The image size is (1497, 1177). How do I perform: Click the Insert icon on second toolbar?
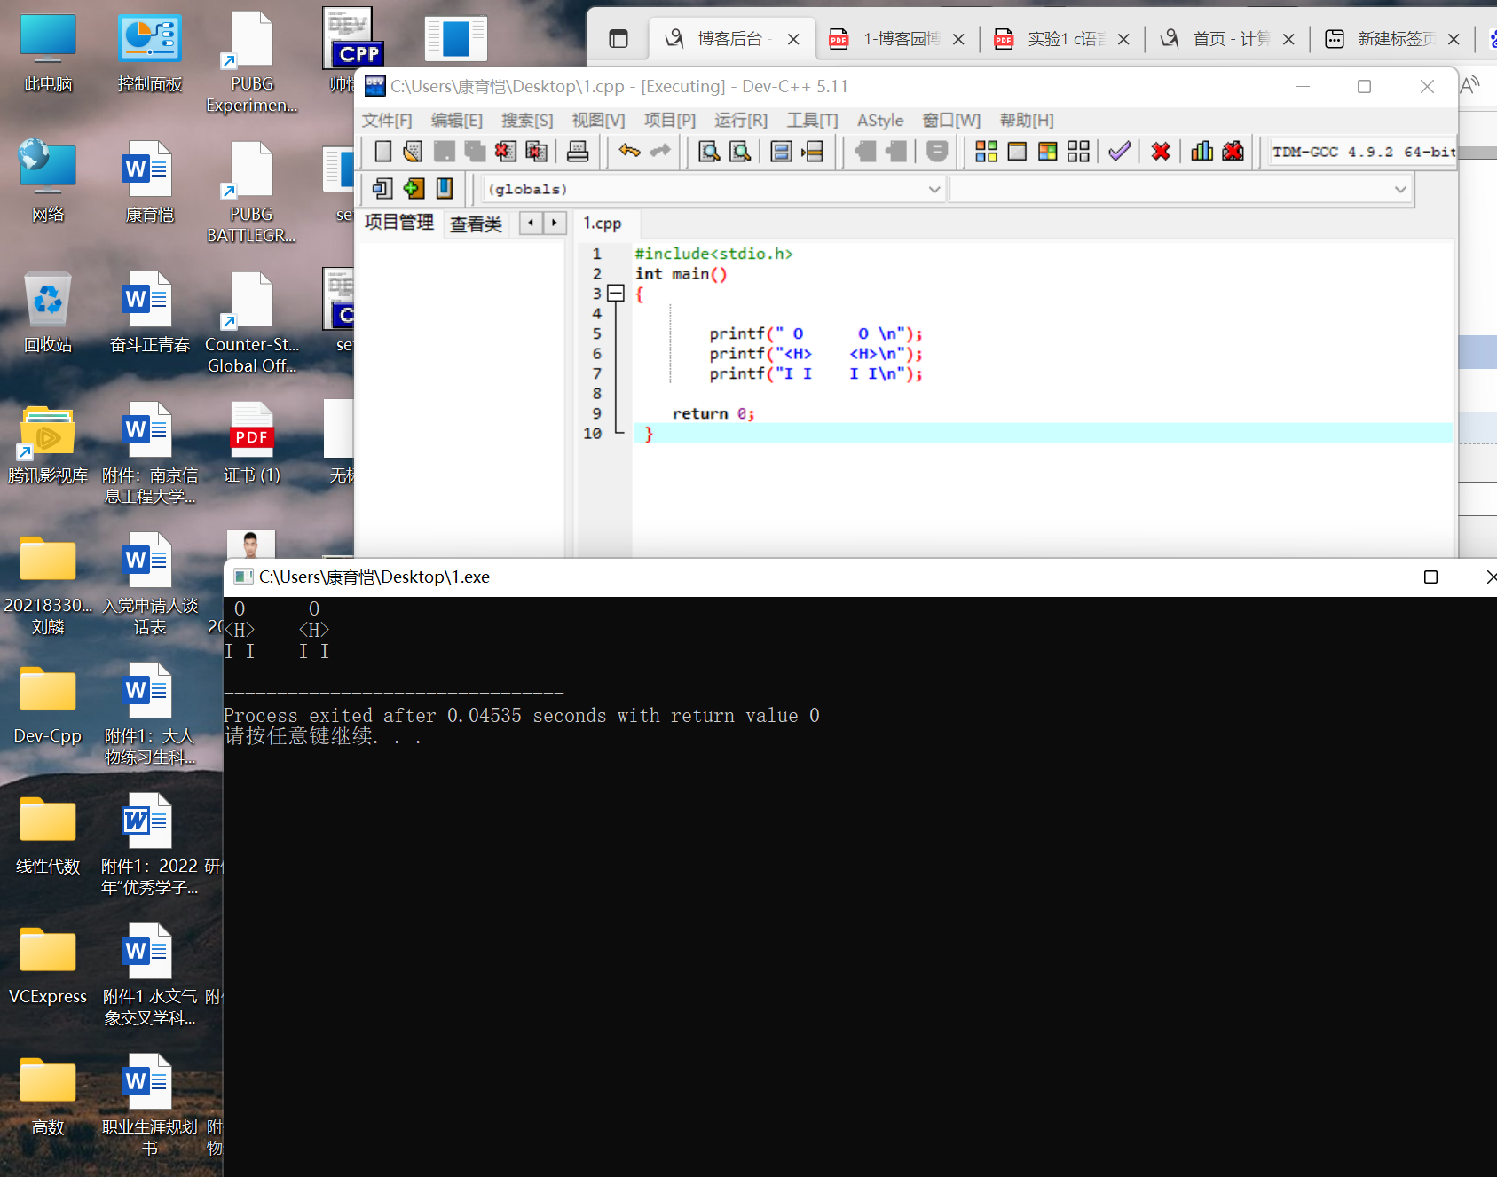point(382,188)
